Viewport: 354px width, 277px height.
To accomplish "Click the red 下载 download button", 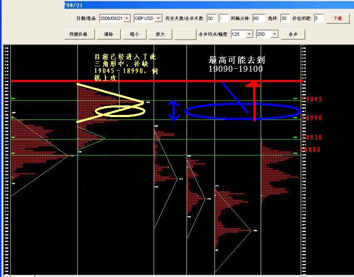I will (338, 18).
